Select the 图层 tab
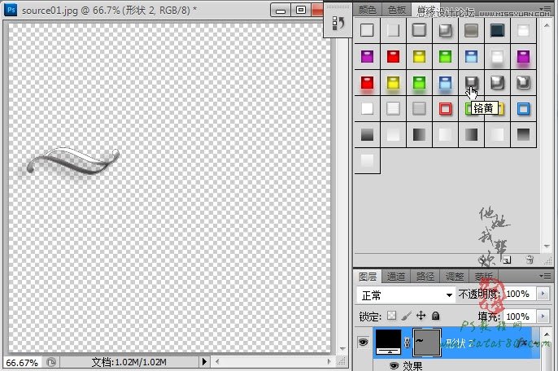This screenshot has height=371, width=558. (x=368, y=277)
